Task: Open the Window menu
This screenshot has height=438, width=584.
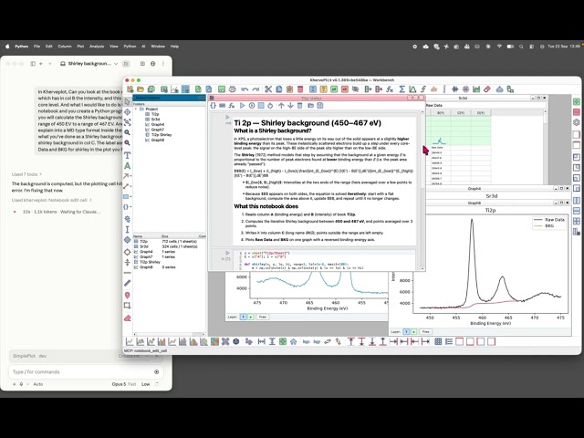Action: click(158, 47)
